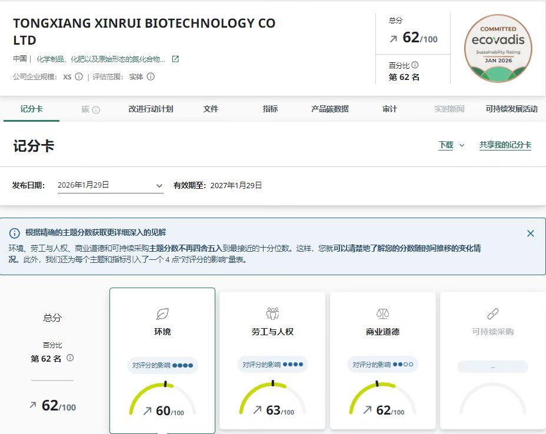546x434 pixels.
Task: Click the scales icon on the 商业道德 card
Action: [x=382, y=313]
